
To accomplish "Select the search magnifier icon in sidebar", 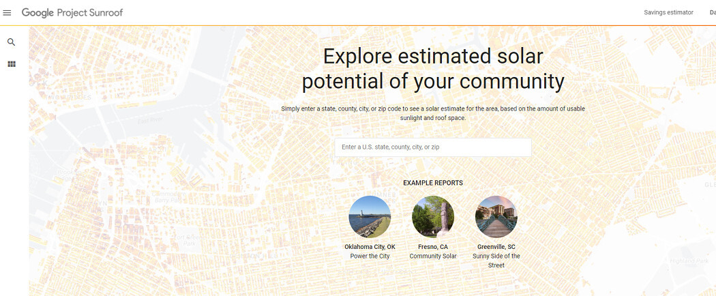I will pyautogui.click(x=11, y=42).
